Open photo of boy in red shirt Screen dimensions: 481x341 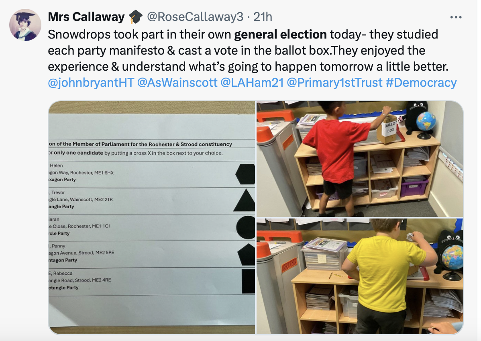(359, 159)
